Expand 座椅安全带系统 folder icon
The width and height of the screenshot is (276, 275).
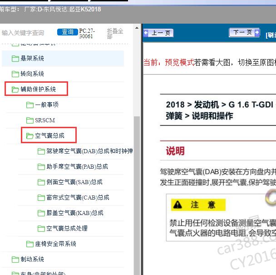30,245
